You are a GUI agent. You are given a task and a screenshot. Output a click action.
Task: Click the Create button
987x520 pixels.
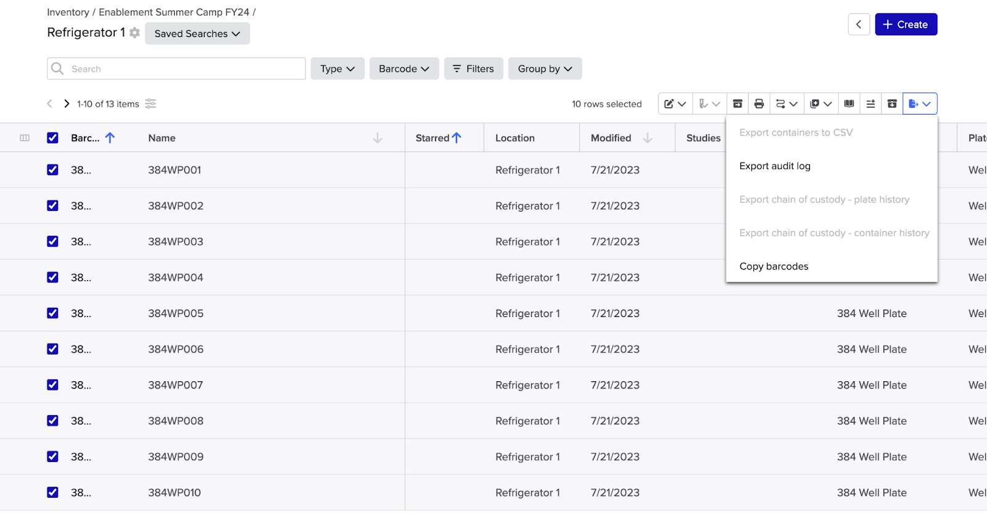pyautogui.click(x=906, y=25)
